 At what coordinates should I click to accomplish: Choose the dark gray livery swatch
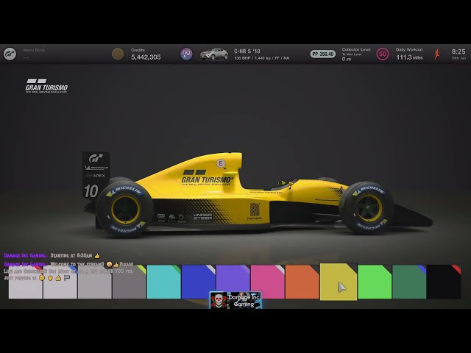(130, 282)
